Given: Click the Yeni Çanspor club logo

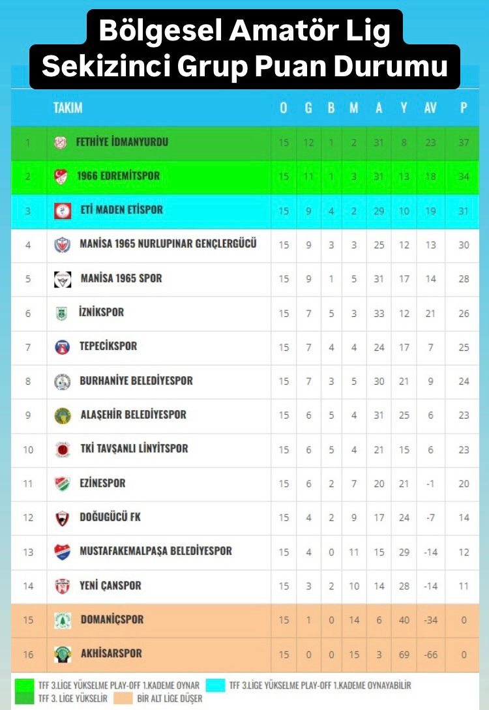Looking at the screenshot, I should click(62, 586).
